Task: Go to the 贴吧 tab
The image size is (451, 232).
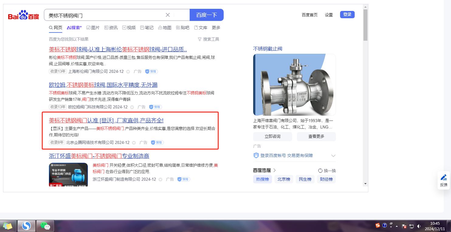Action: (x=183, y=28)
